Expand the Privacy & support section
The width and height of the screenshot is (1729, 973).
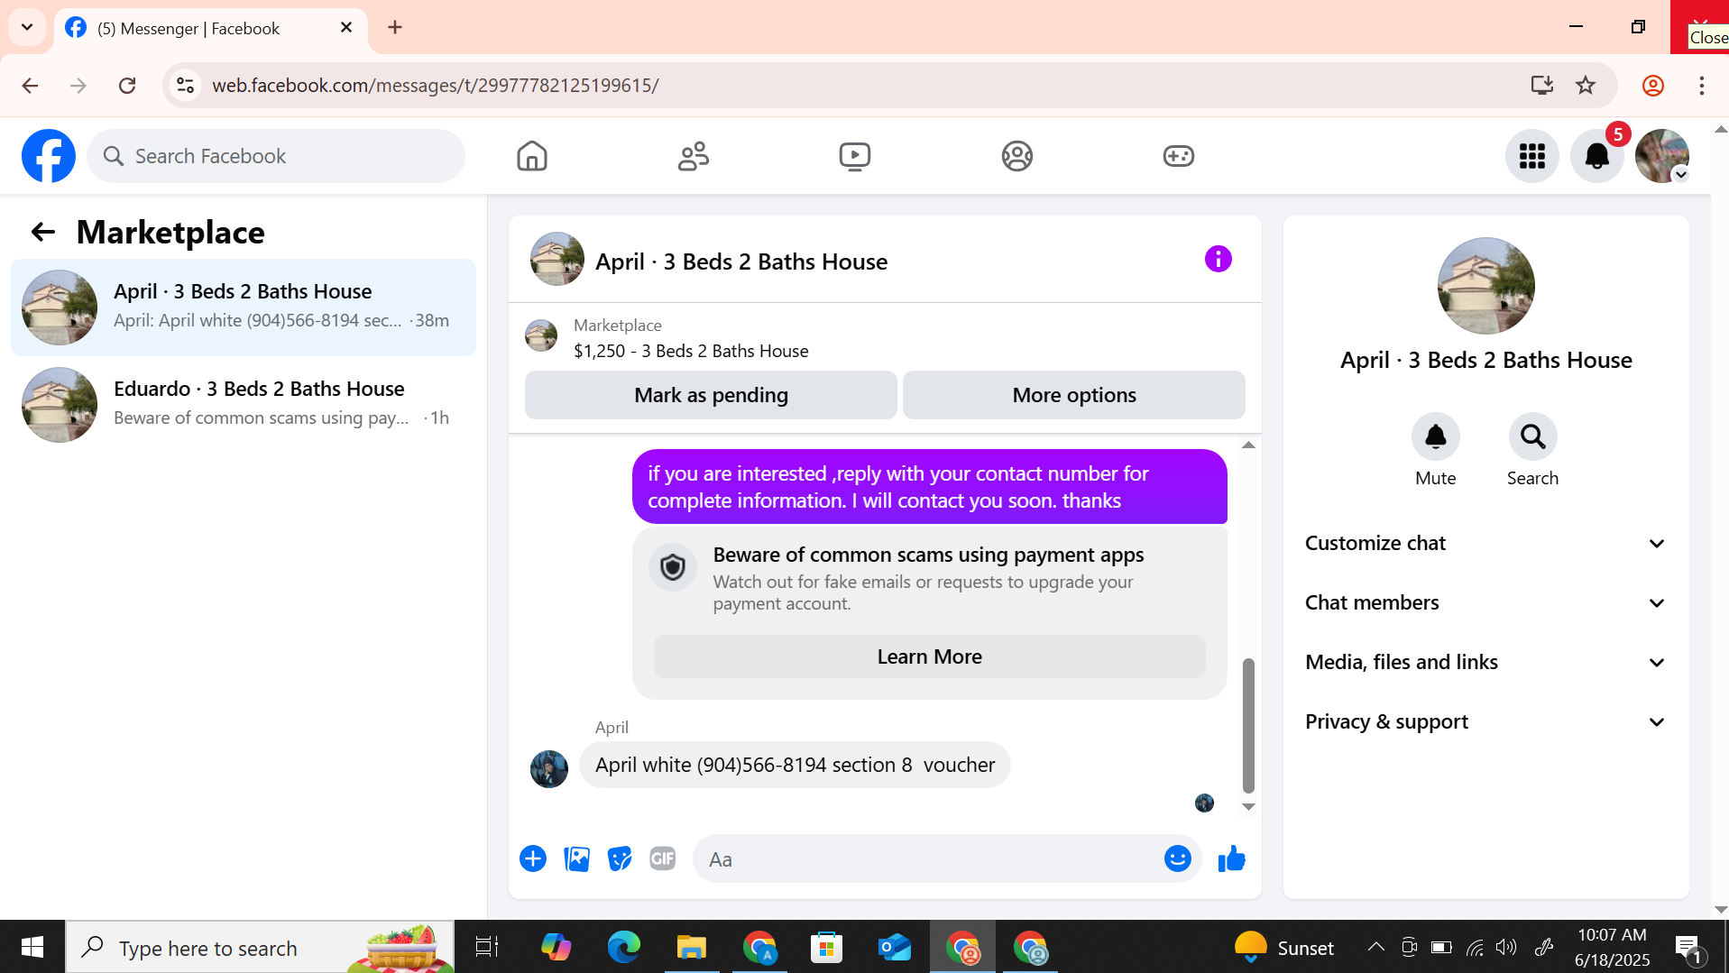[x=1485, y=722]
